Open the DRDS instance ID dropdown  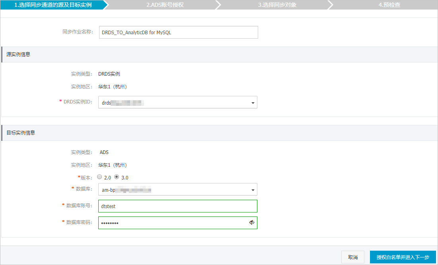(x=178, y=102)
